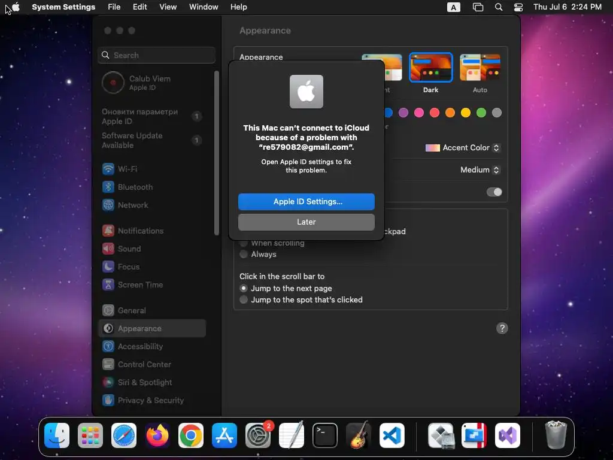Viewport: 613px width, 460px height.
Task: Open GarageBand from the Dock
Action: pos(359,435)
